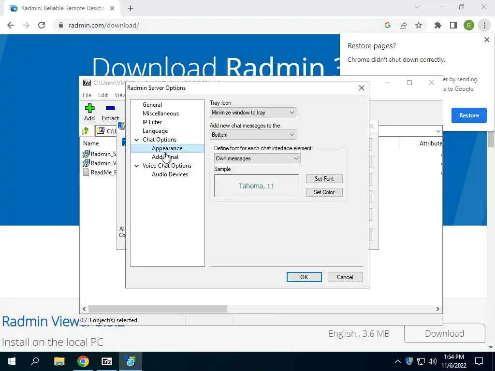Open a new Chrome tab
The width and height of the screenshot is (495, 371).
pyautogui.click(x=131, y=8)
